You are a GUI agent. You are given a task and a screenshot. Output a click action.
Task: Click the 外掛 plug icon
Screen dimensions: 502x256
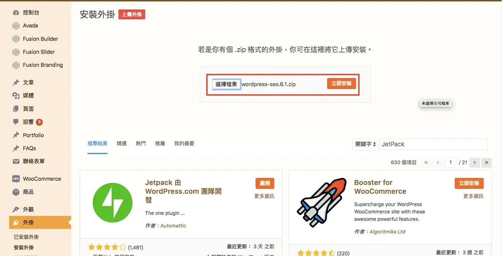[16, 223]
